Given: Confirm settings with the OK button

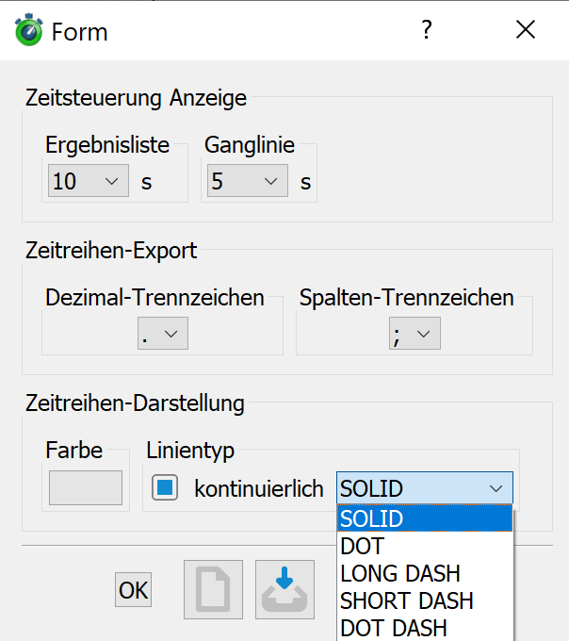Looking at the screenshot, I should (133, 589).
